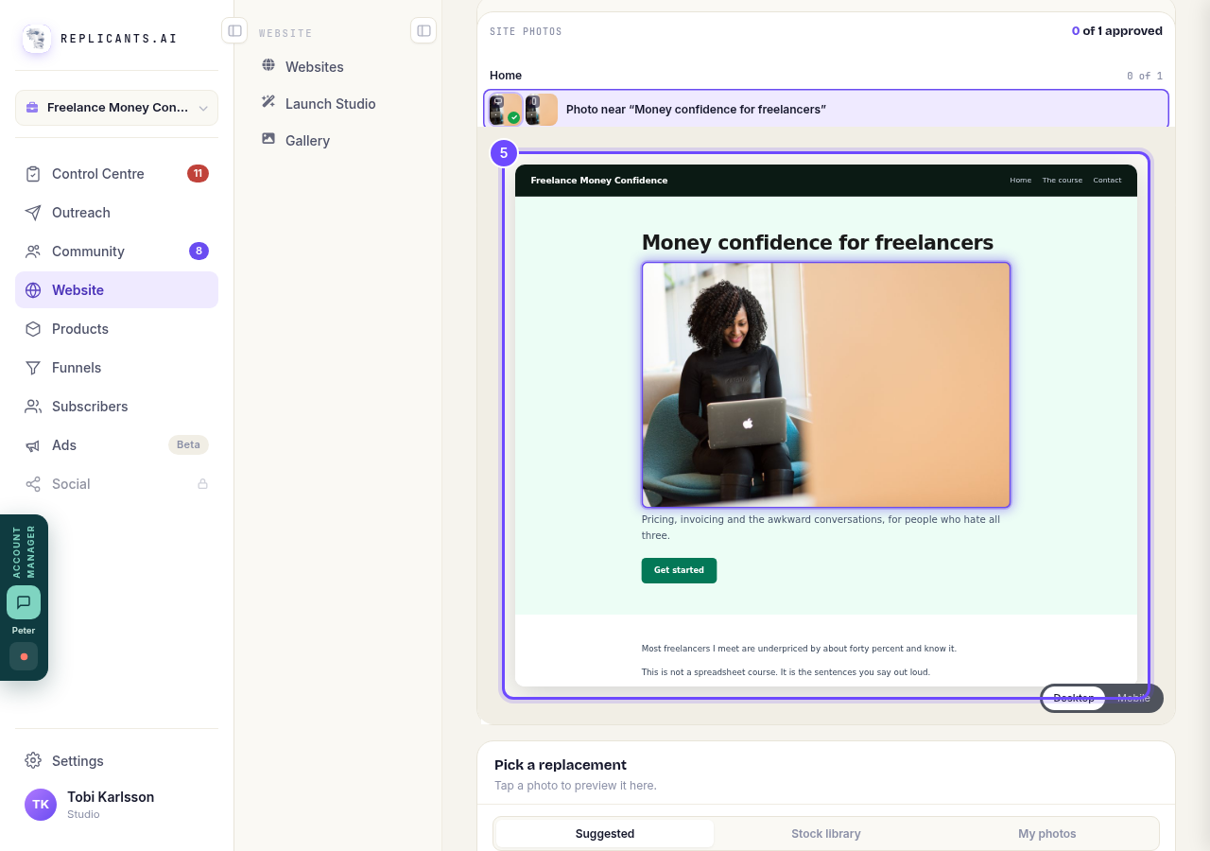
Task: Click the Website globe icon in main sidebar
Action: (x=33, y=290)
